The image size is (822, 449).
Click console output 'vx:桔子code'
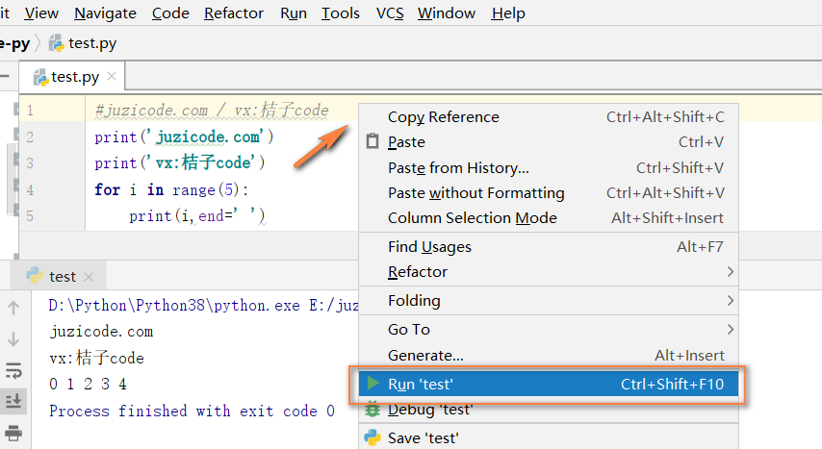pyautogui.click(x=97, y=358)
